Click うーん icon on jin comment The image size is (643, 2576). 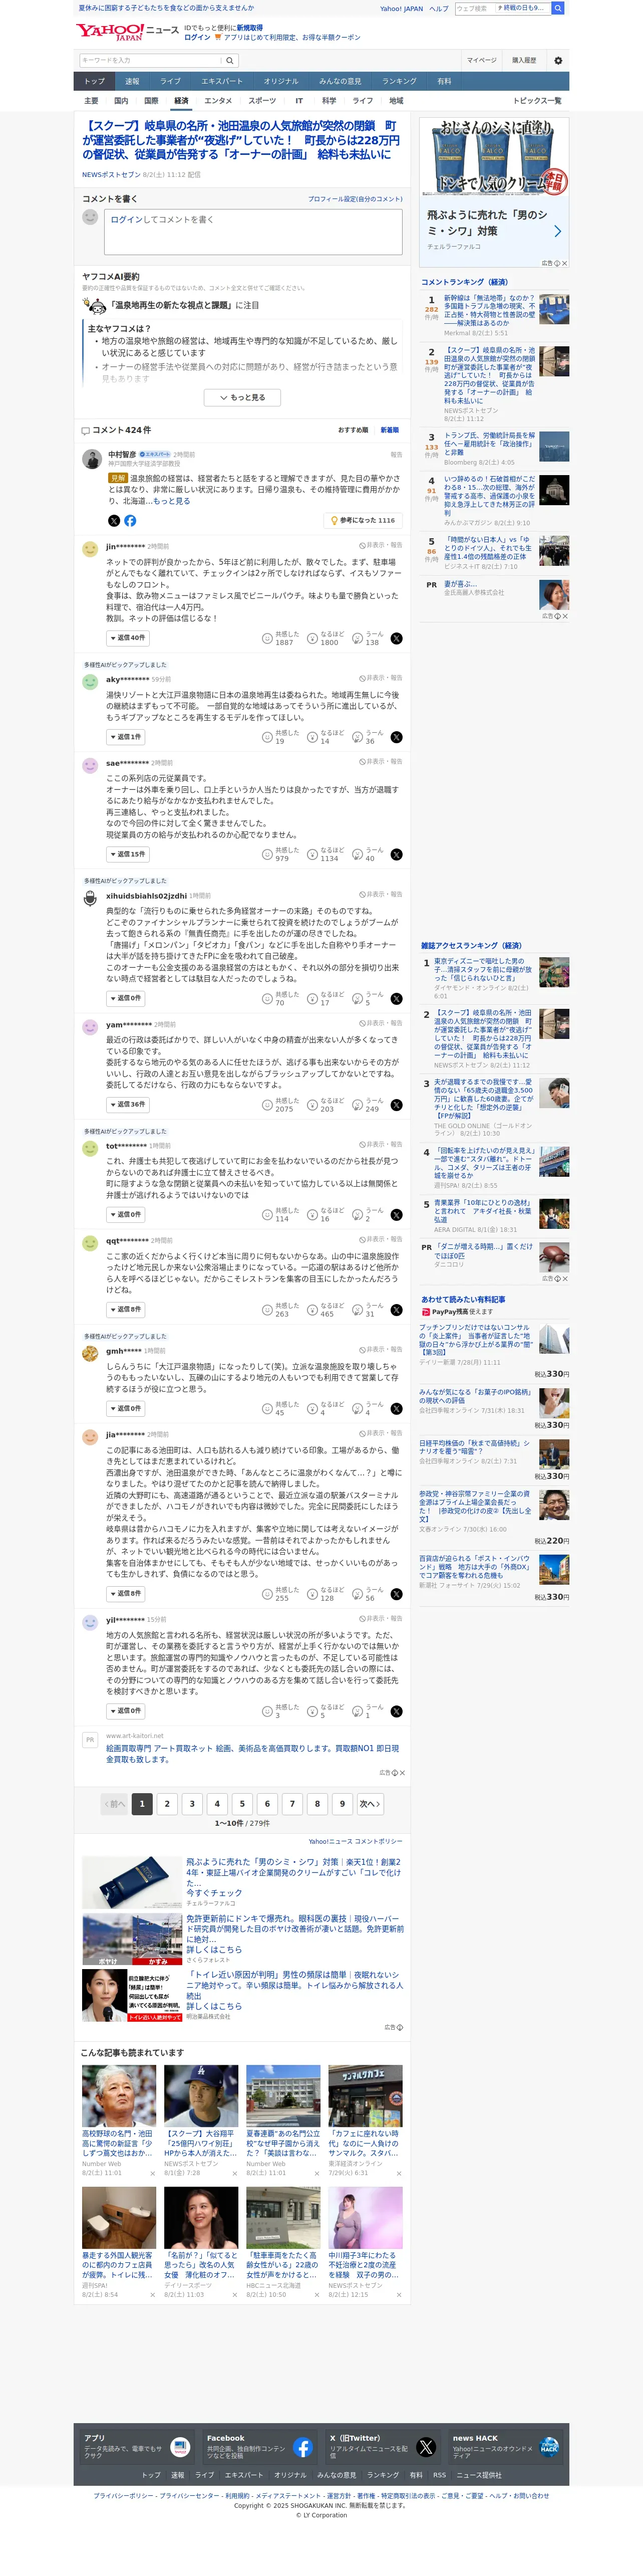pos(357,638)
